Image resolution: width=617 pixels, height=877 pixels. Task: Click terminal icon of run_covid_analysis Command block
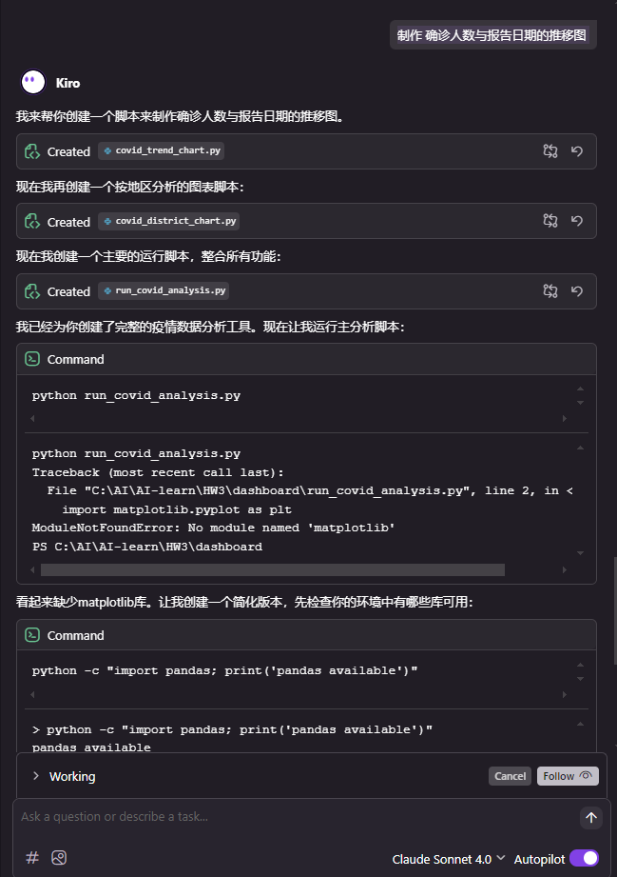click(x=32, y=359)
